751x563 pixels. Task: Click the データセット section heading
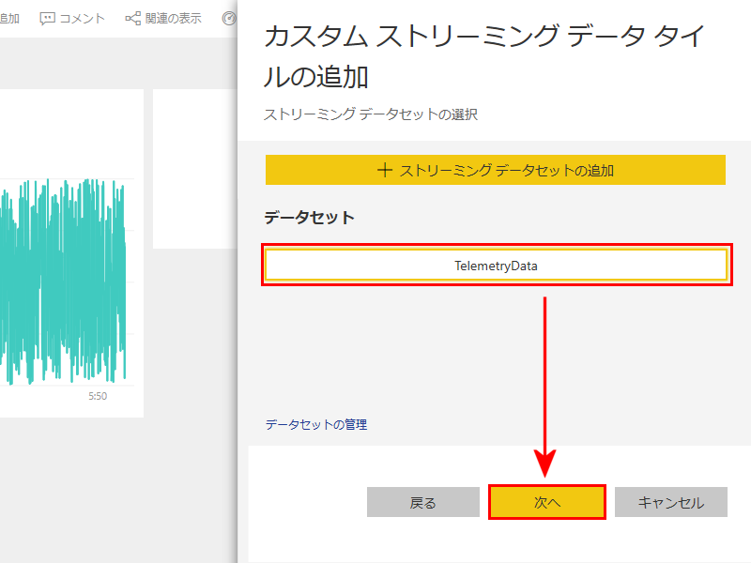(x=310, y=217)
